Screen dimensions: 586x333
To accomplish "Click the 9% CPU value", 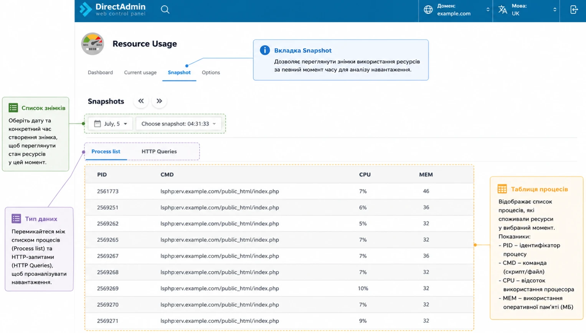I will coord(363,321).
